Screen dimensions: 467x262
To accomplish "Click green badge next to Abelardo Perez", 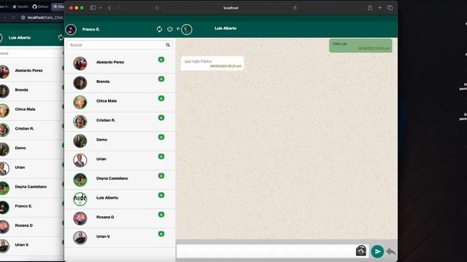I will coord(161,60).
